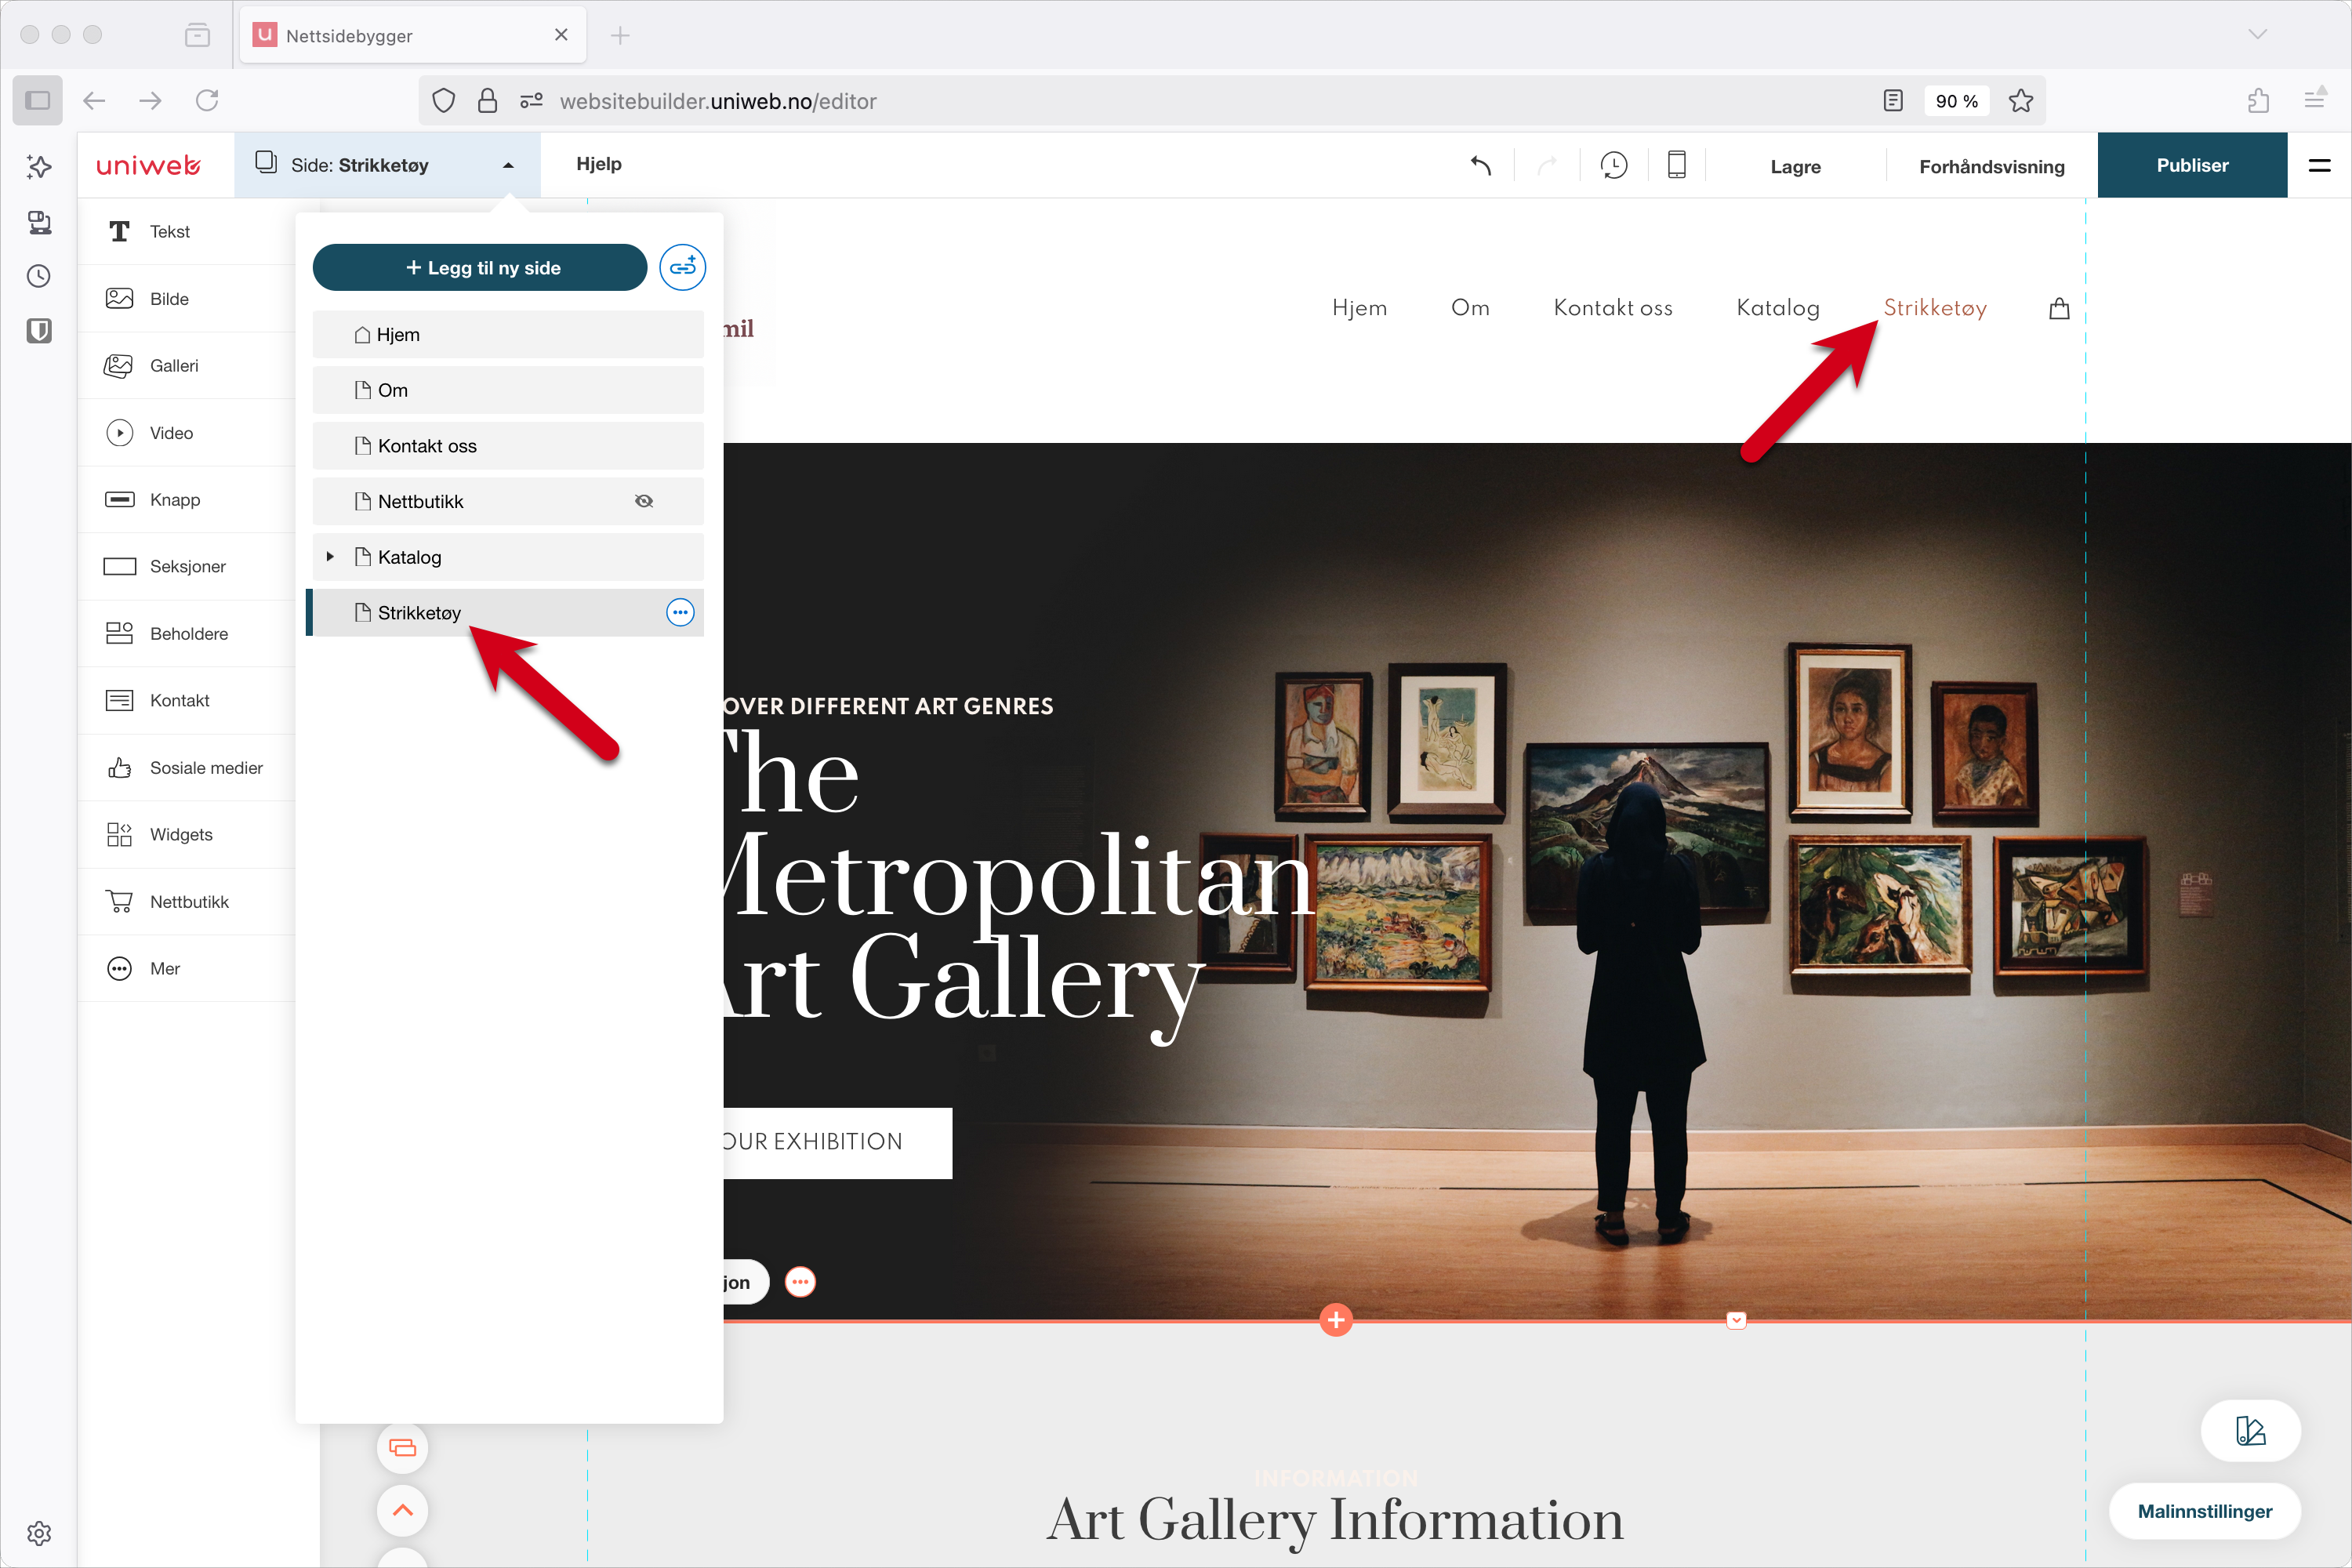This screenshot has height=1568, width=2352.
Task: Click the uniweb logo
Action: pos(148,165)
